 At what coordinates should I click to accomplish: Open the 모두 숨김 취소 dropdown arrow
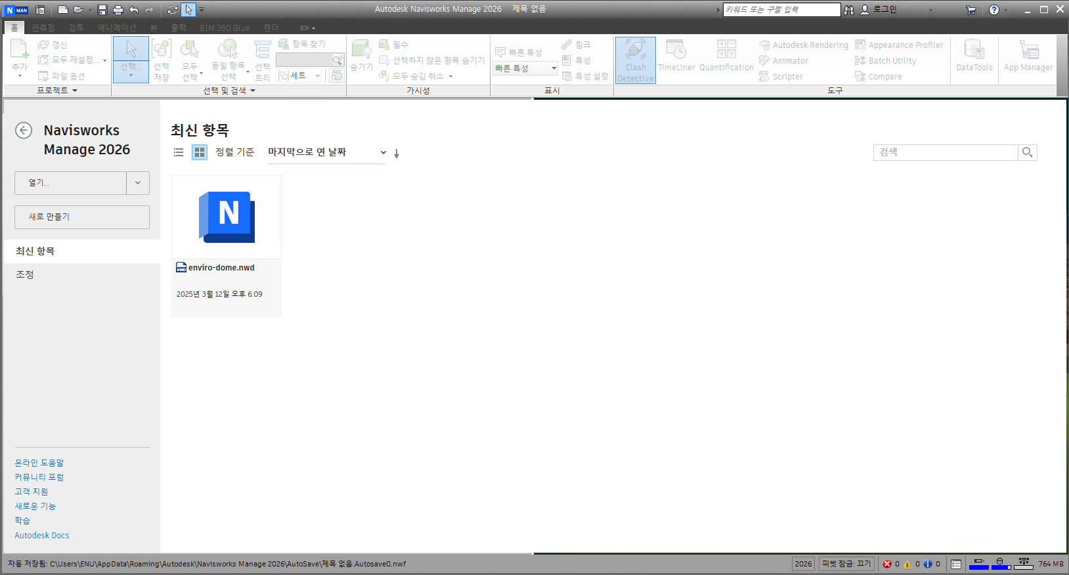pyautogui.click(x=451, y=77)
